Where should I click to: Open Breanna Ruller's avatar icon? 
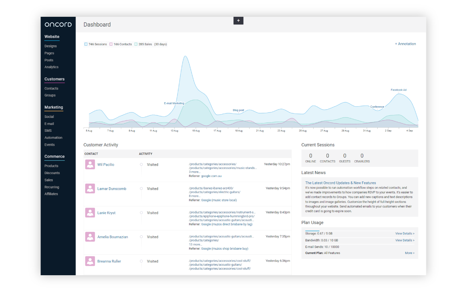click(x=90, y=261)
